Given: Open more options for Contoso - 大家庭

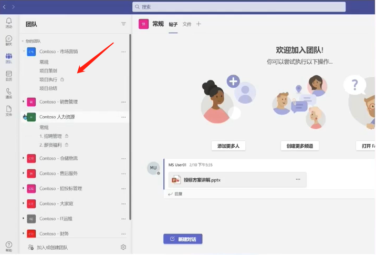Looking at the screenshot, I should coord(123,204).
